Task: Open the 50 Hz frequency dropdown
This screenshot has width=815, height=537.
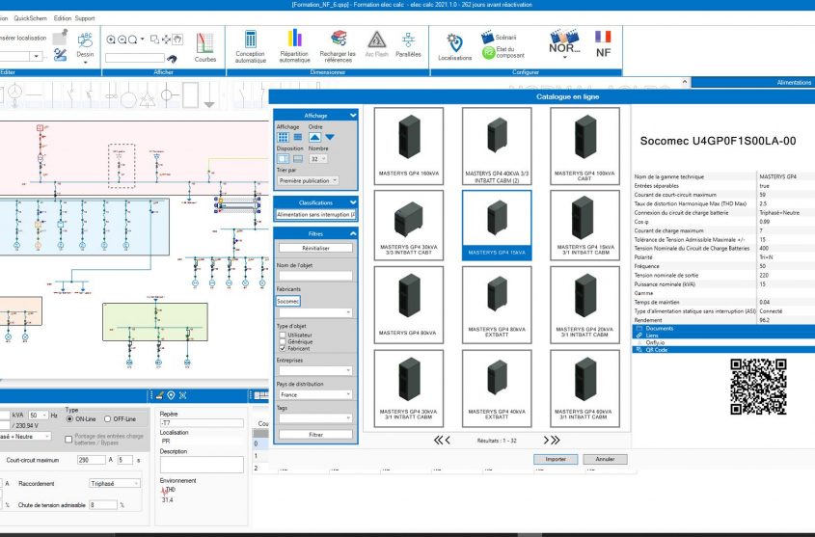Action: [38, 415]
